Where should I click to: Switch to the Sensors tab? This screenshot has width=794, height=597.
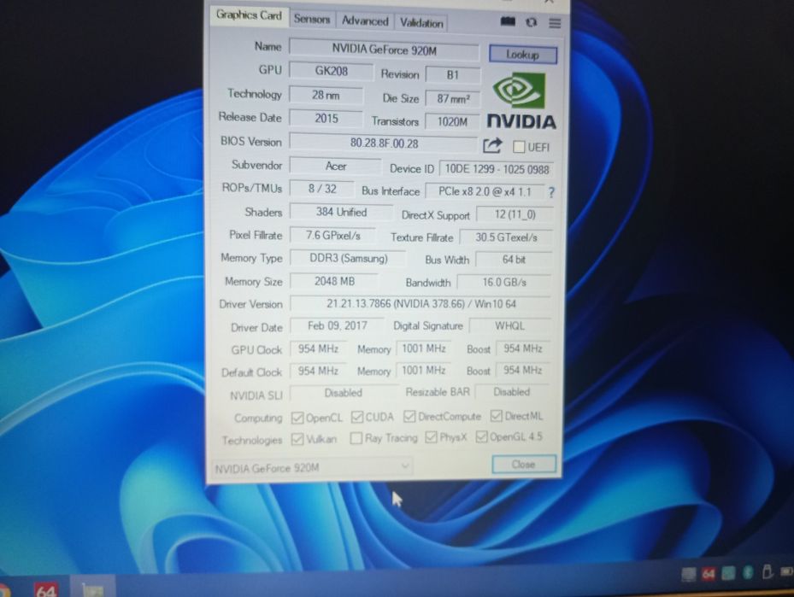click(x=312, y=20)
